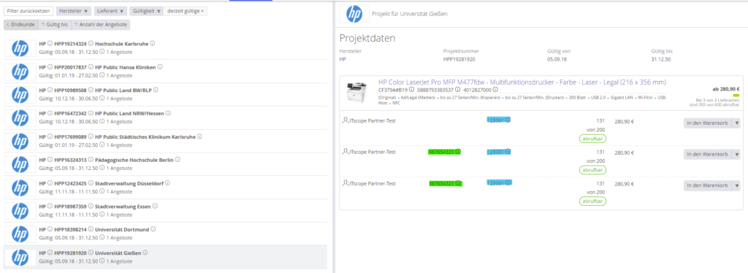Screen dimensions: 748x273
Task: Open info icon after project number HPP12423425
Action: coord(91,183)
